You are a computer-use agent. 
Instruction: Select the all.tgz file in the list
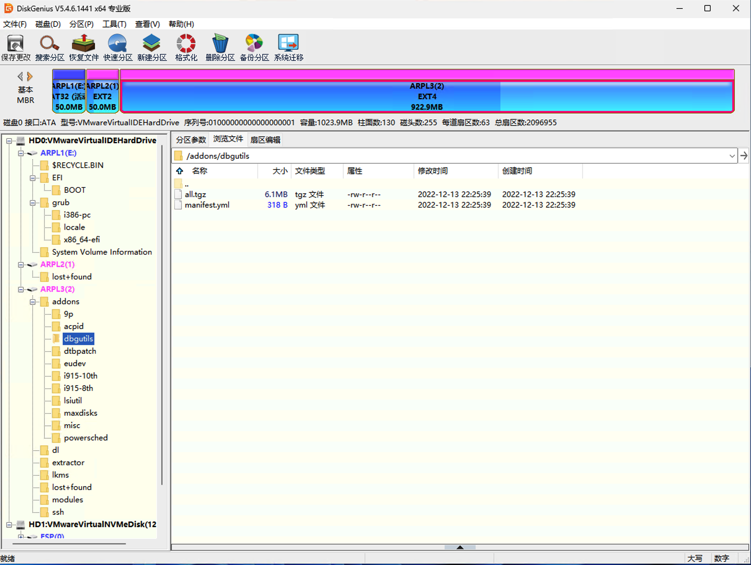196,194
